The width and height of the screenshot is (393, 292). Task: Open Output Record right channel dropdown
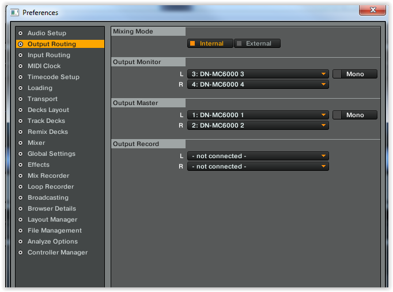pos(258,166)
